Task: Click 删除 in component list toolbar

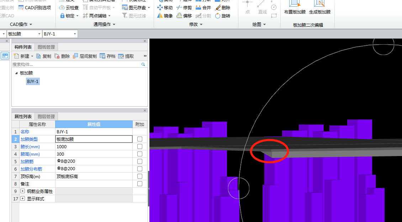Action: [x=62, y=56]
